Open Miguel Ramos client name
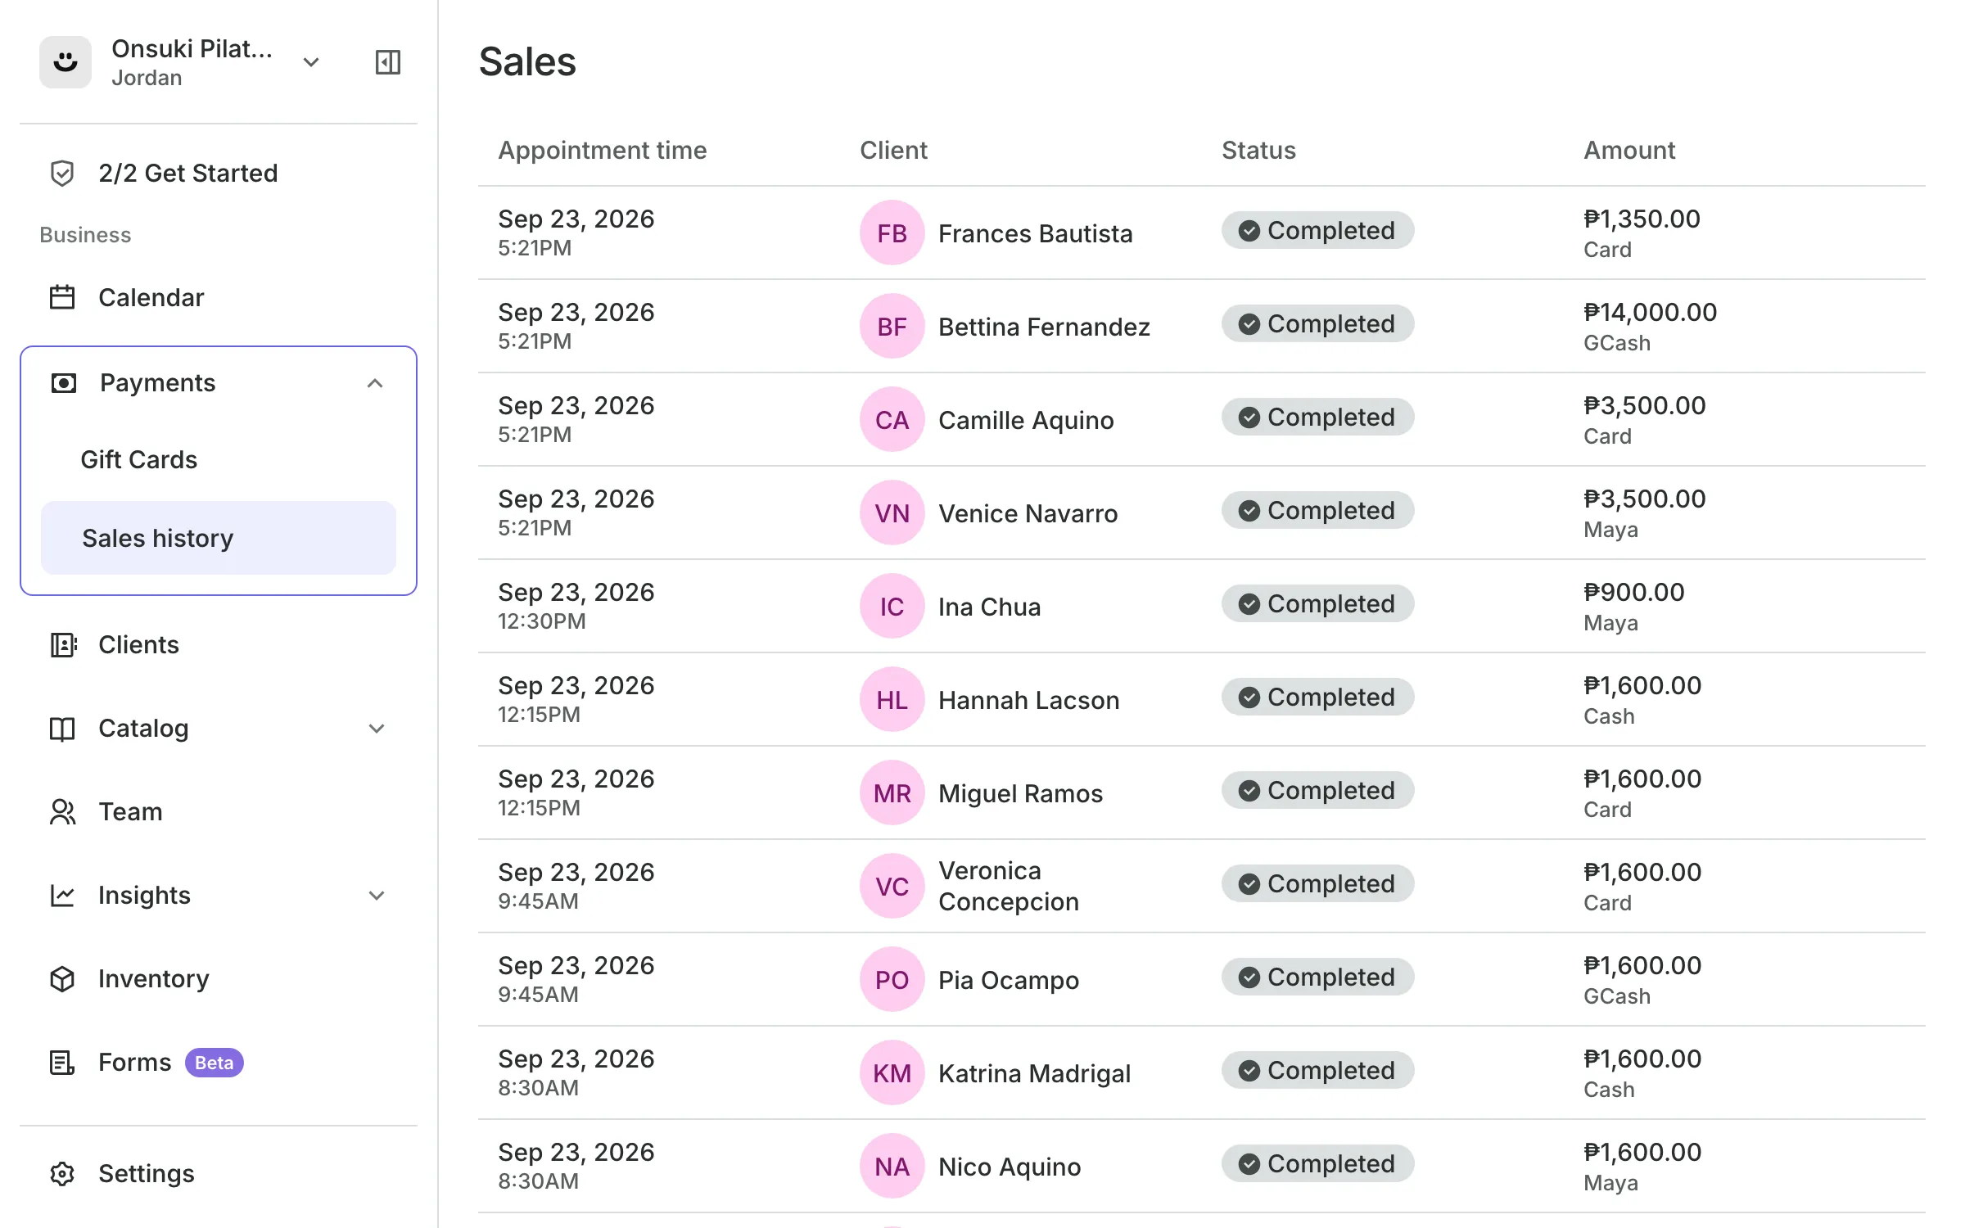This screenshot has height=1228, width=1965. click(1020, 794)
